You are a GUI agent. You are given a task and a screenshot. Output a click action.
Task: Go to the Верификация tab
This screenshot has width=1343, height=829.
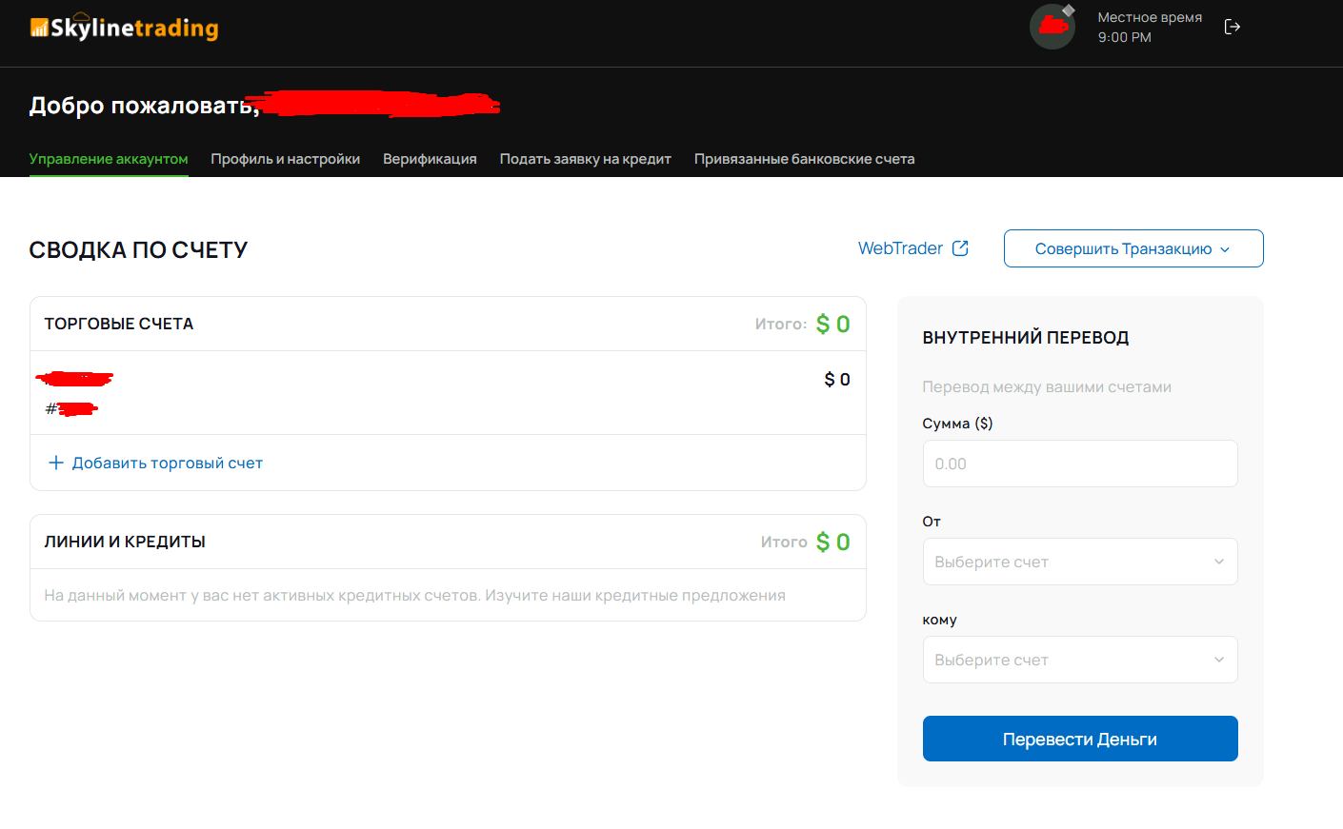point(430,159)
